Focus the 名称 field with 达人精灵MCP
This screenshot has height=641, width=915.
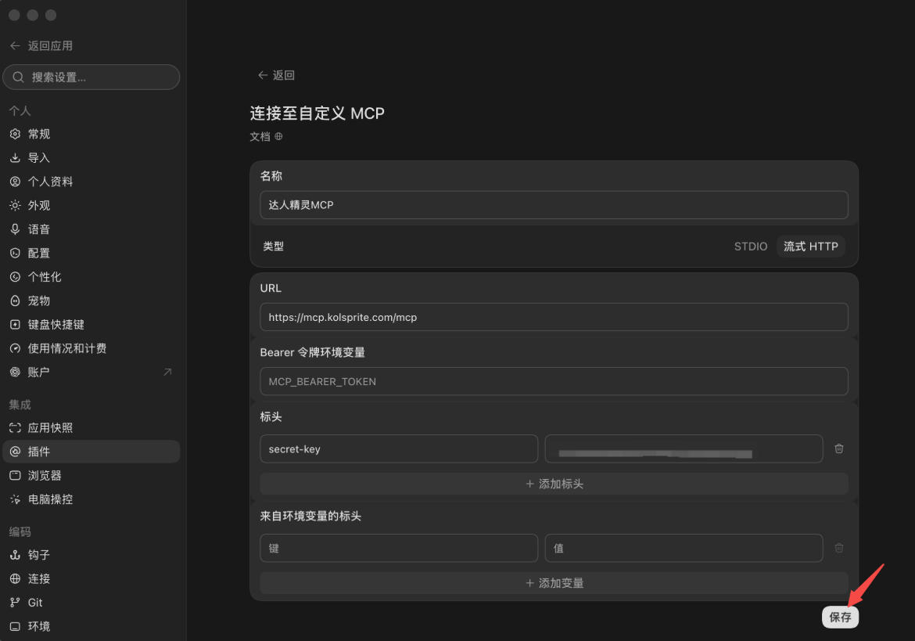click(554, 205)
